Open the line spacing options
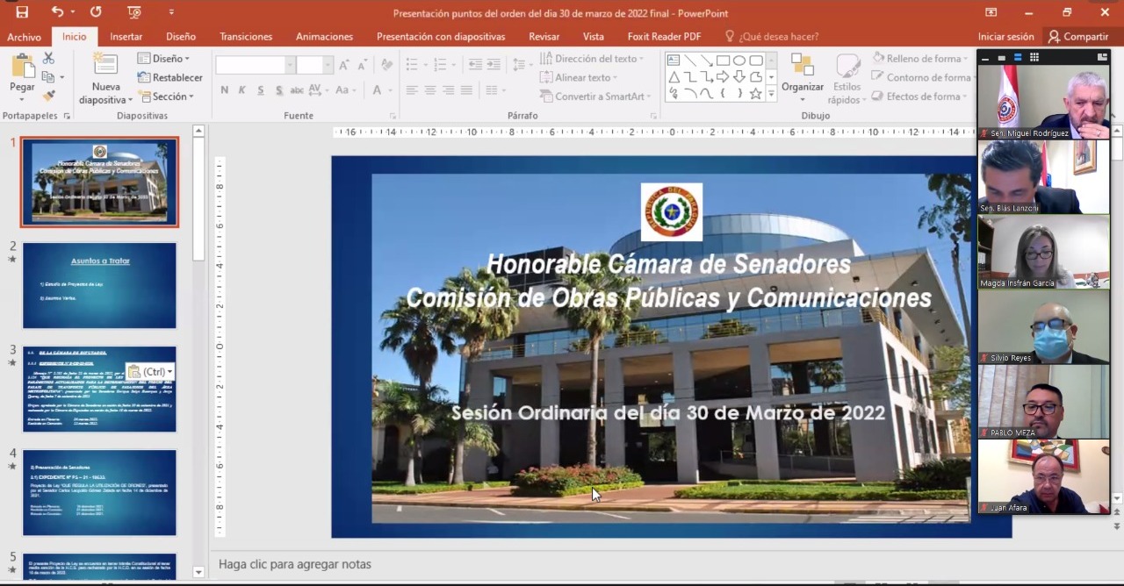Viewport: 1124px width, 586px height. coord(522,65)
